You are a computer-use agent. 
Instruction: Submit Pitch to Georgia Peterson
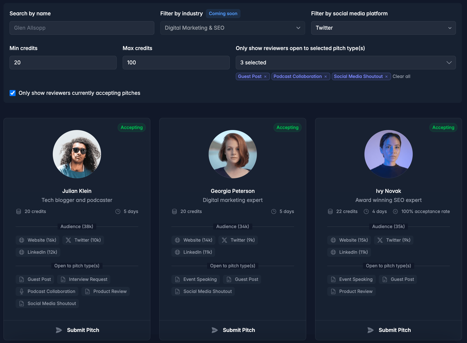tap(233, 330)
